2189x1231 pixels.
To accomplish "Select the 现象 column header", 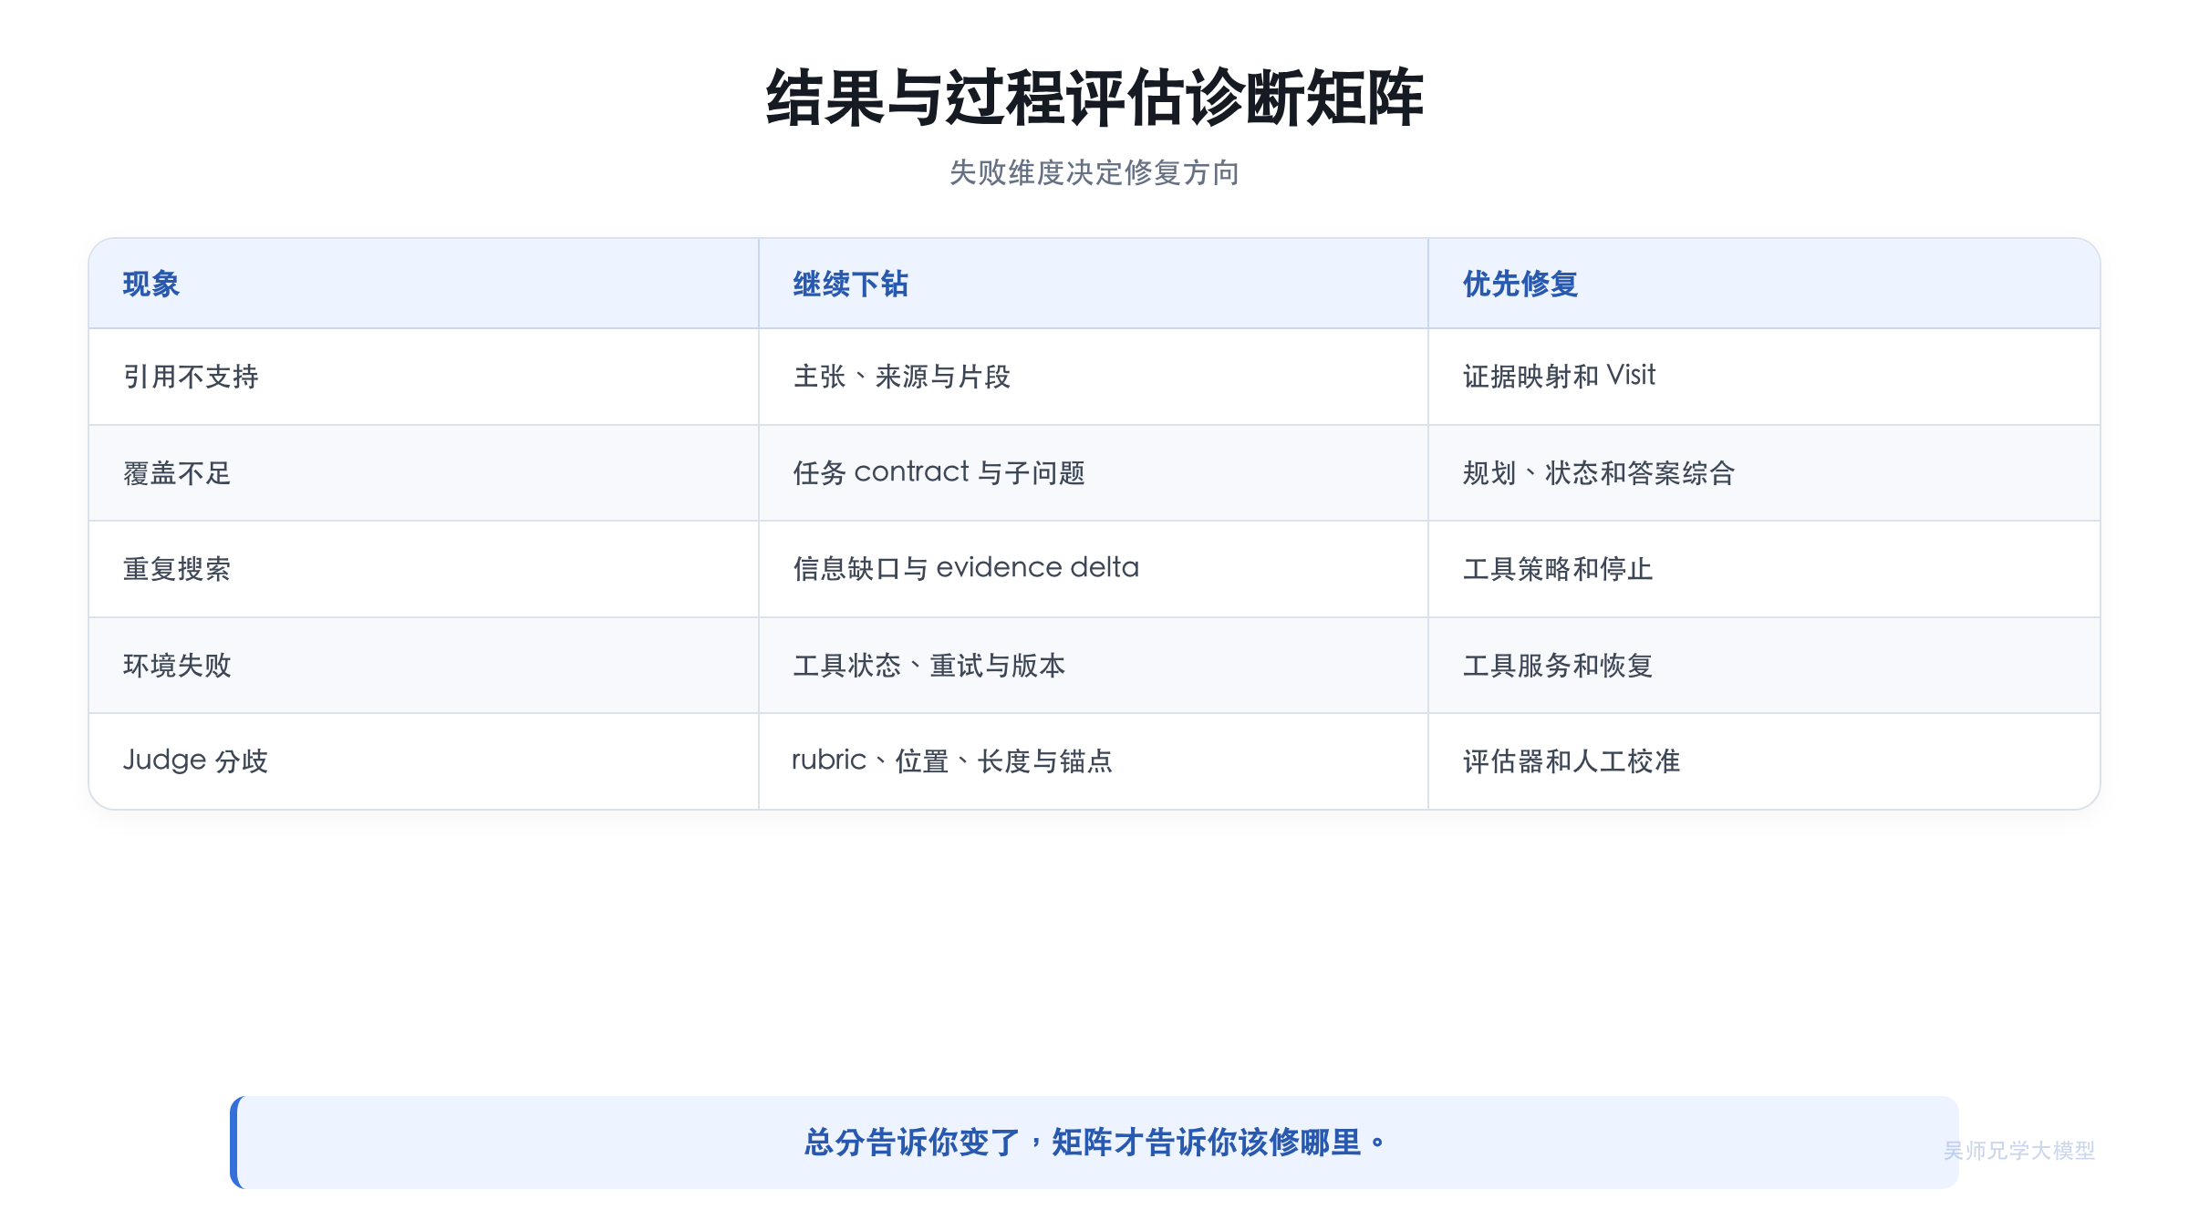I will (424, 284).
